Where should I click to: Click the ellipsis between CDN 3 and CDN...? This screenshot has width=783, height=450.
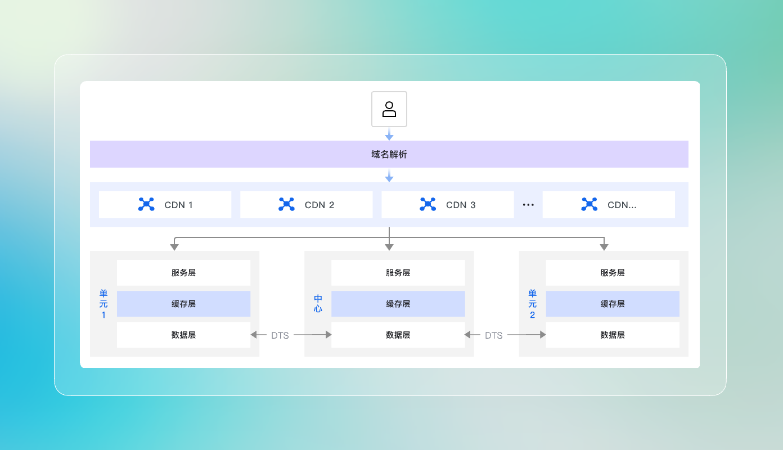[x=528, y=205]
